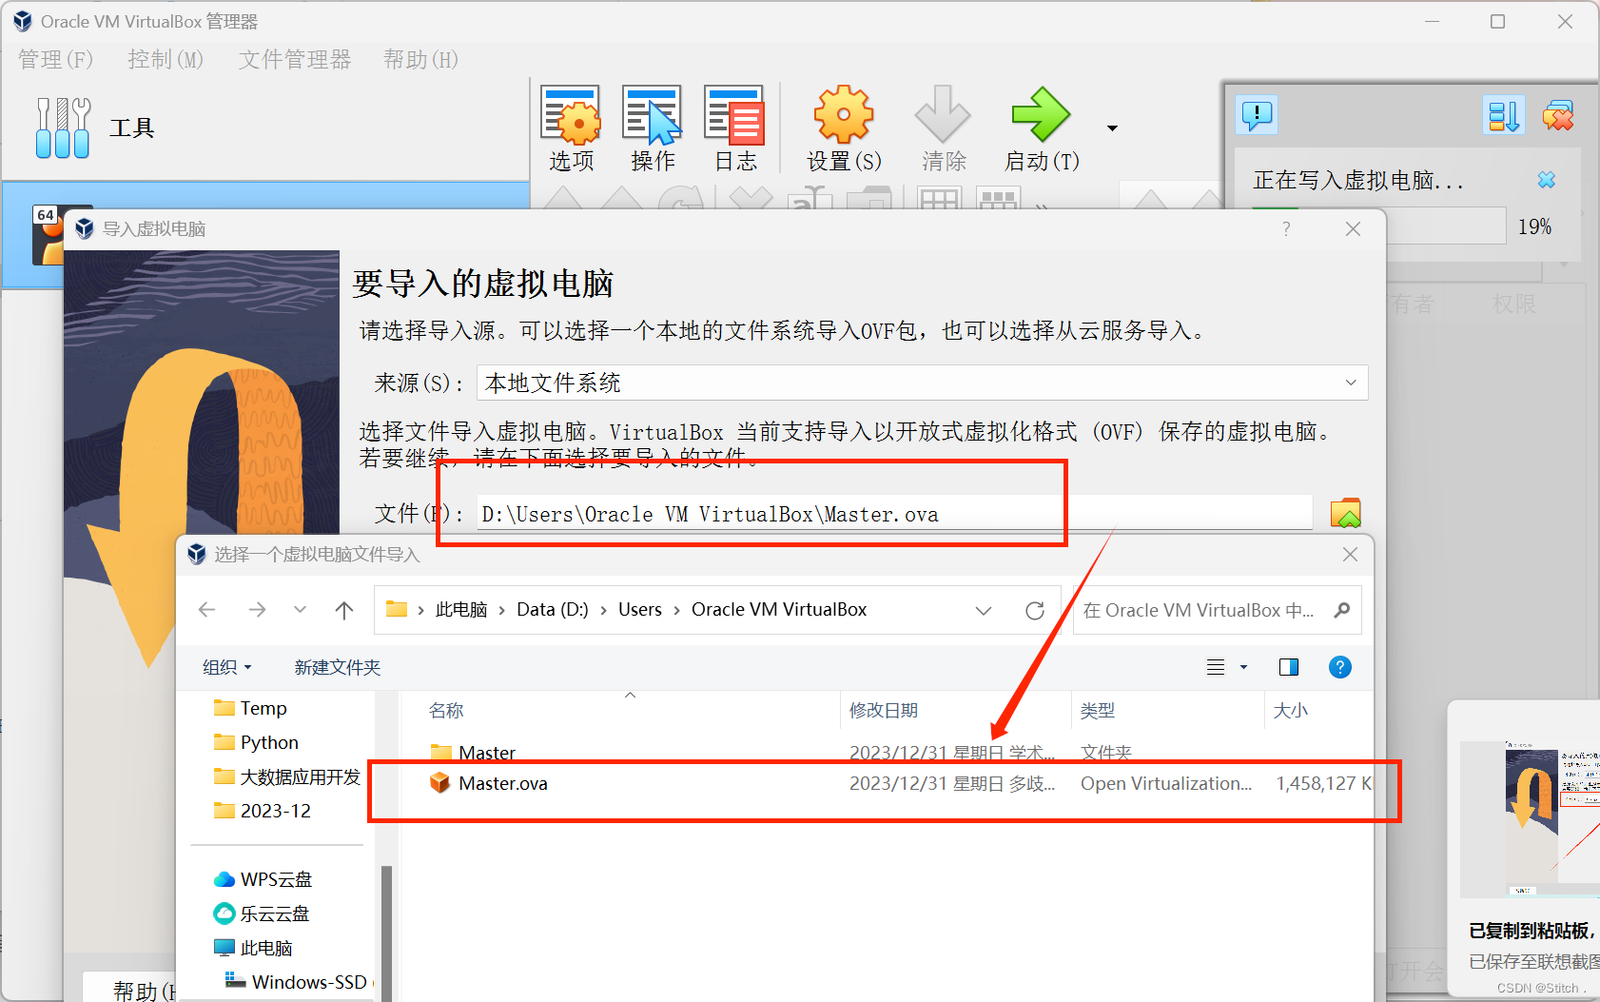Change view layout with the list view icon
The image size is (1600, 1002).
[x=1216, y=667]
